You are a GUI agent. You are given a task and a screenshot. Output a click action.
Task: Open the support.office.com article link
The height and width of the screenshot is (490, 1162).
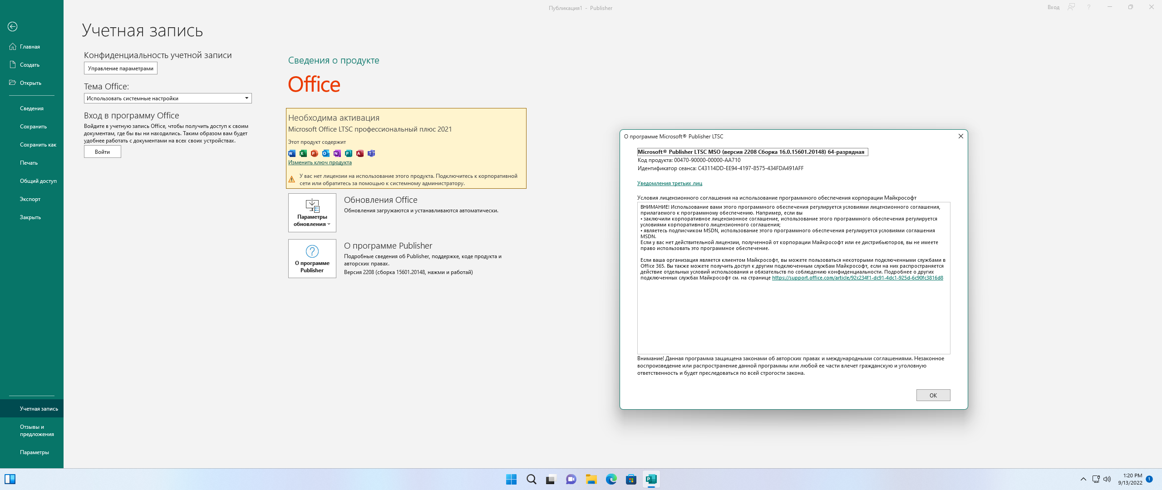tap(857, 278)
